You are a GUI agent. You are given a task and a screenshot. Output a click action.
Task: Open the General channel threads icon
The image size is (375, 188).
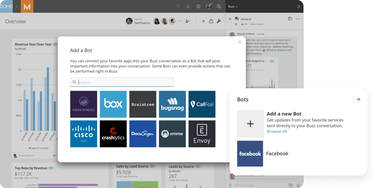(x=290, y=18)
